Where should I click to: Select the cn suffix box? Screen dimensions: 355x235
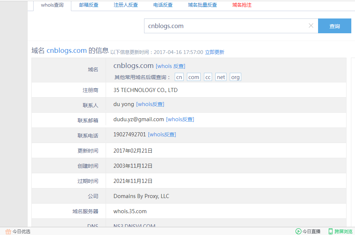pos(179,77)
